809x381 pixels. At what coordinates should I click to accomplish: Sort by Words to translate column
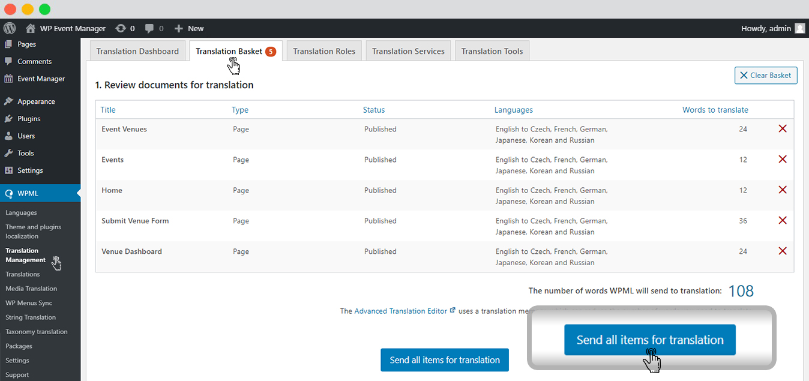tap(715, 110)
